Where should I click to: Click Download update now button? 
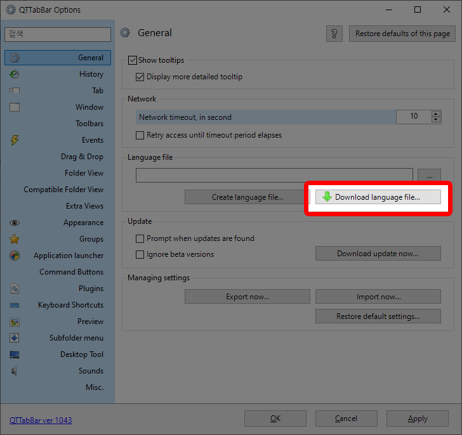pyautogui.click(x=378, y=254)
